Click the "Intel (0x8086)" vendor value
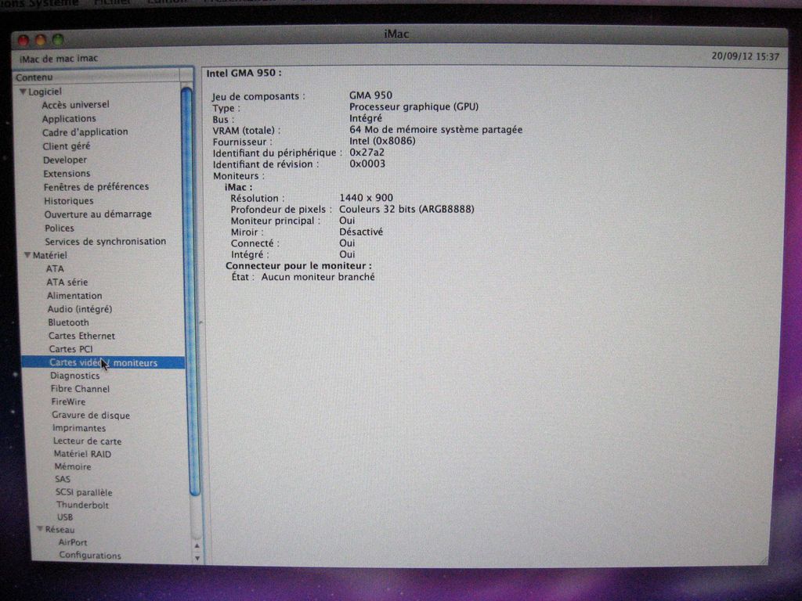The image size is (802, 601). [x=382, y=141]
